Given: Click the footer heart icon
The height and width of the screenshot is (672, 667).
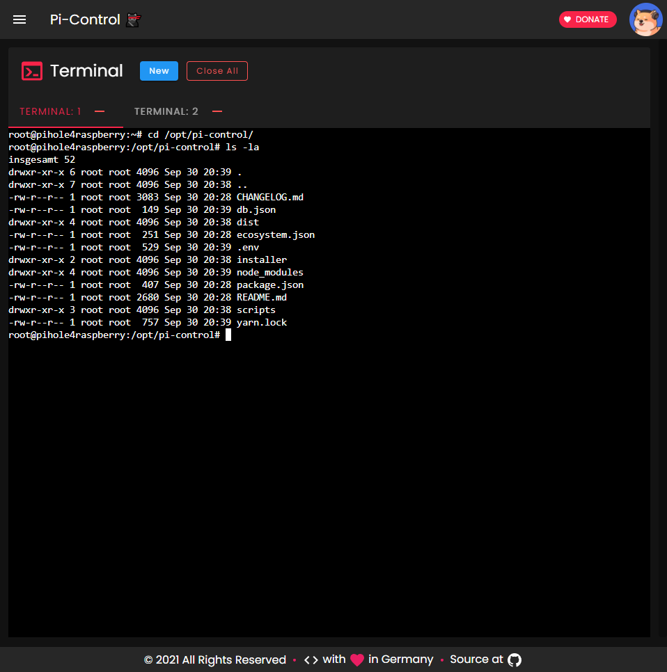Looking at the screenshot, I should [357, 659].
